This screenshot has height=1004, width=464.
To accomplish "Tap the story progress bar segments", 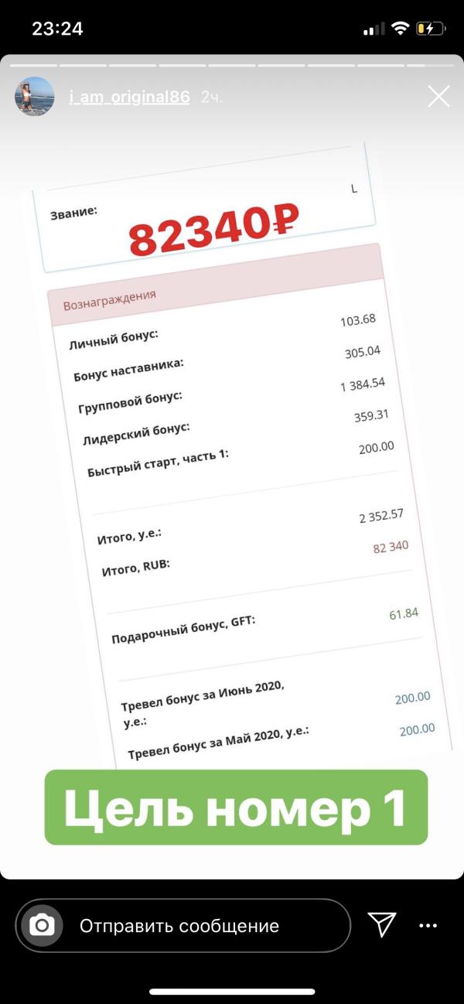I will [232, 65].
